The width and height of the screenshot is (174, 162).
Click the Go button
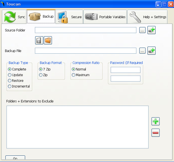point(15,158)
